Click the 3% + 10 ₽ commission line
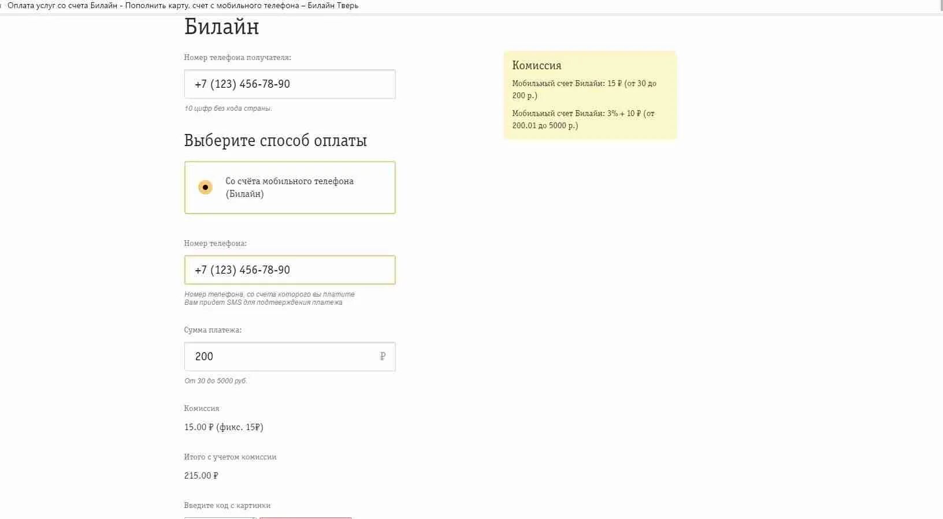 pos(583,120)
